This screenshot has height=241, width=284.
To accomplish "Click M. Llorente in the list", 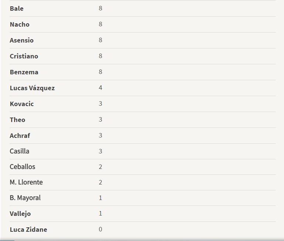I will (x=26, y=182).
